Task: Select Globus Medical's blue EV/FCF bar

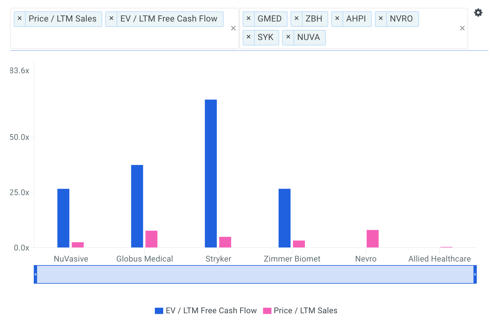Action: 137,206
